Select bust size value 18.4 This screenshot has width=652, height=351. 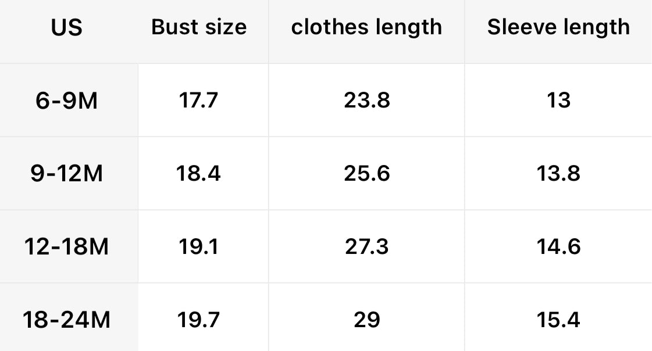[199, 174]
